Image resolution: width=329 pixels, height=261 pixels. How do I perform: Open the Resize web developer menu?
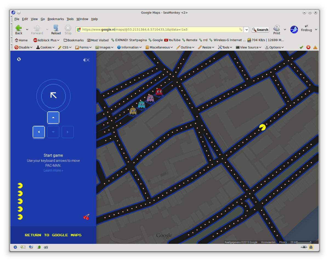click(x=206, y=47)
